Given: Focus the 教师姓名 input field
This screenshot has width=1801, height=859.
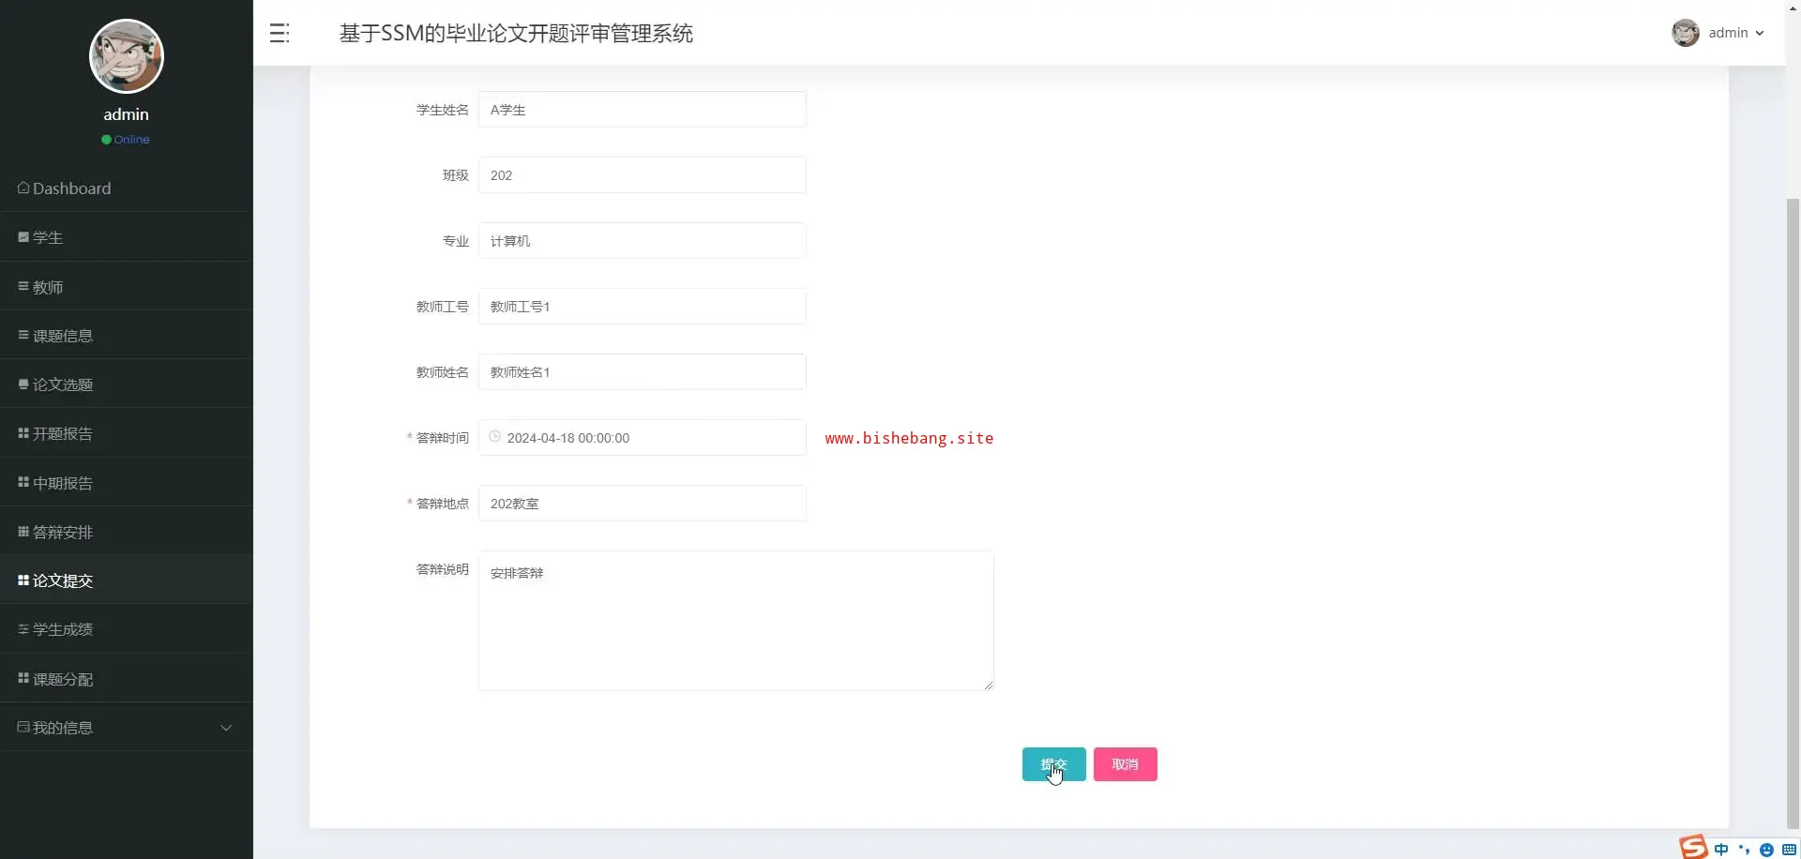Looking at the screenshot, I should point(643,372).
